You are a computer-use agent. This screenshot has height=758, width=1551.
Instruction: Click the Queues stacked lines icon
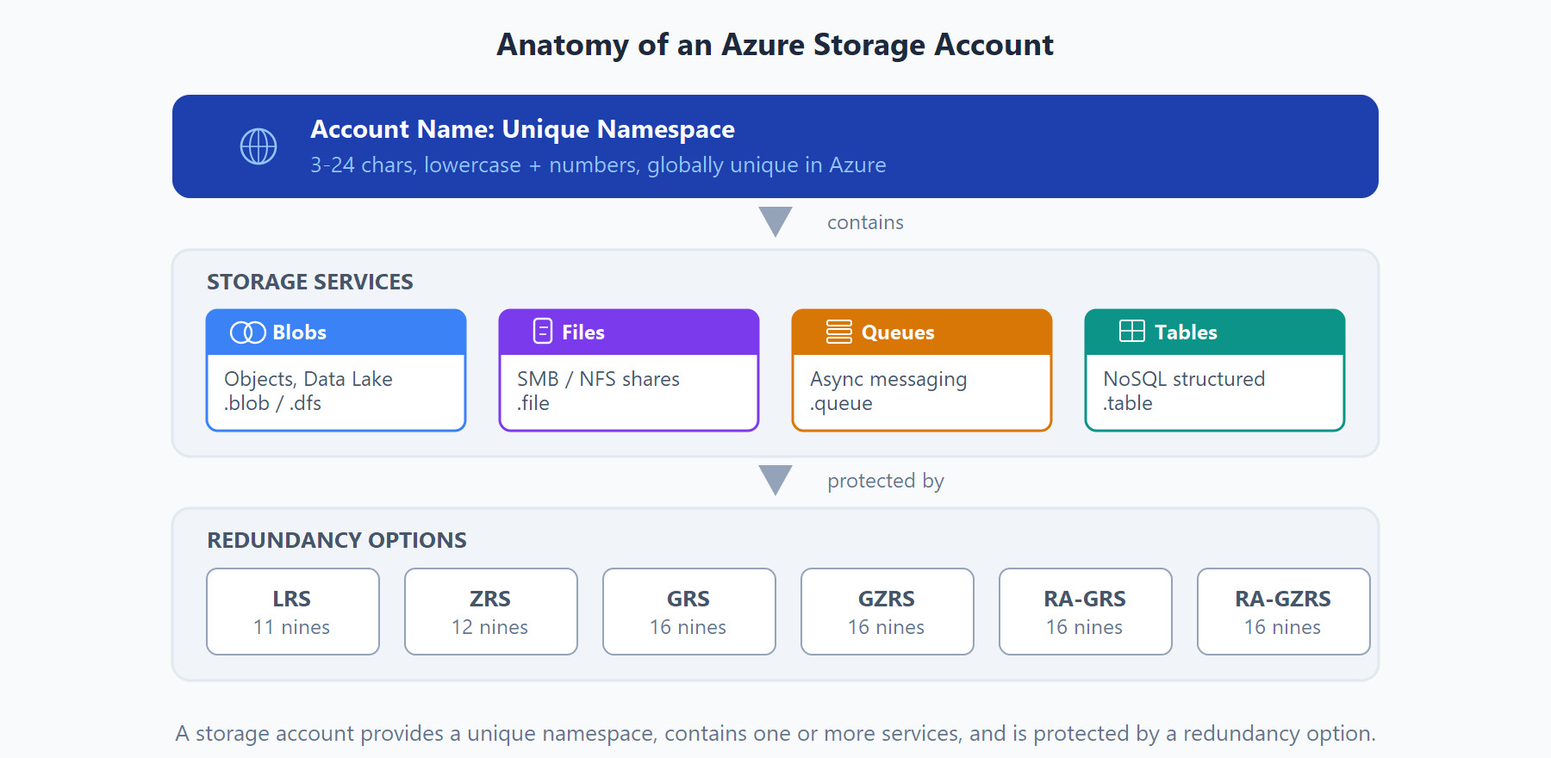click(839, 332)
